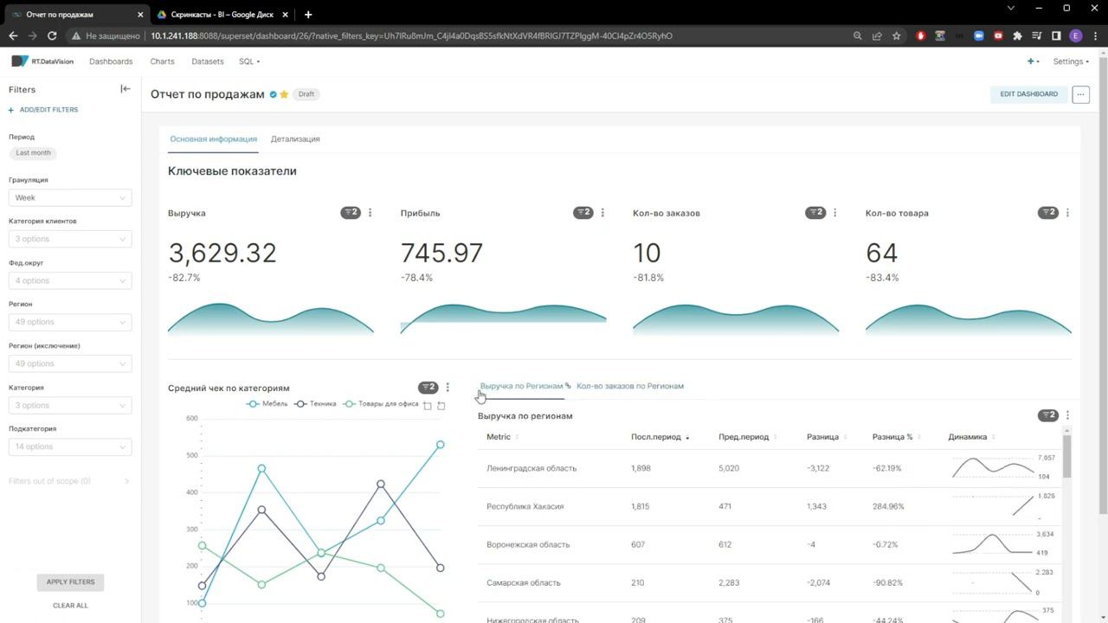Toggle the Товары для офиса legend series
The height and width of the screenshot is (623, 1108).
coord(381,404)
